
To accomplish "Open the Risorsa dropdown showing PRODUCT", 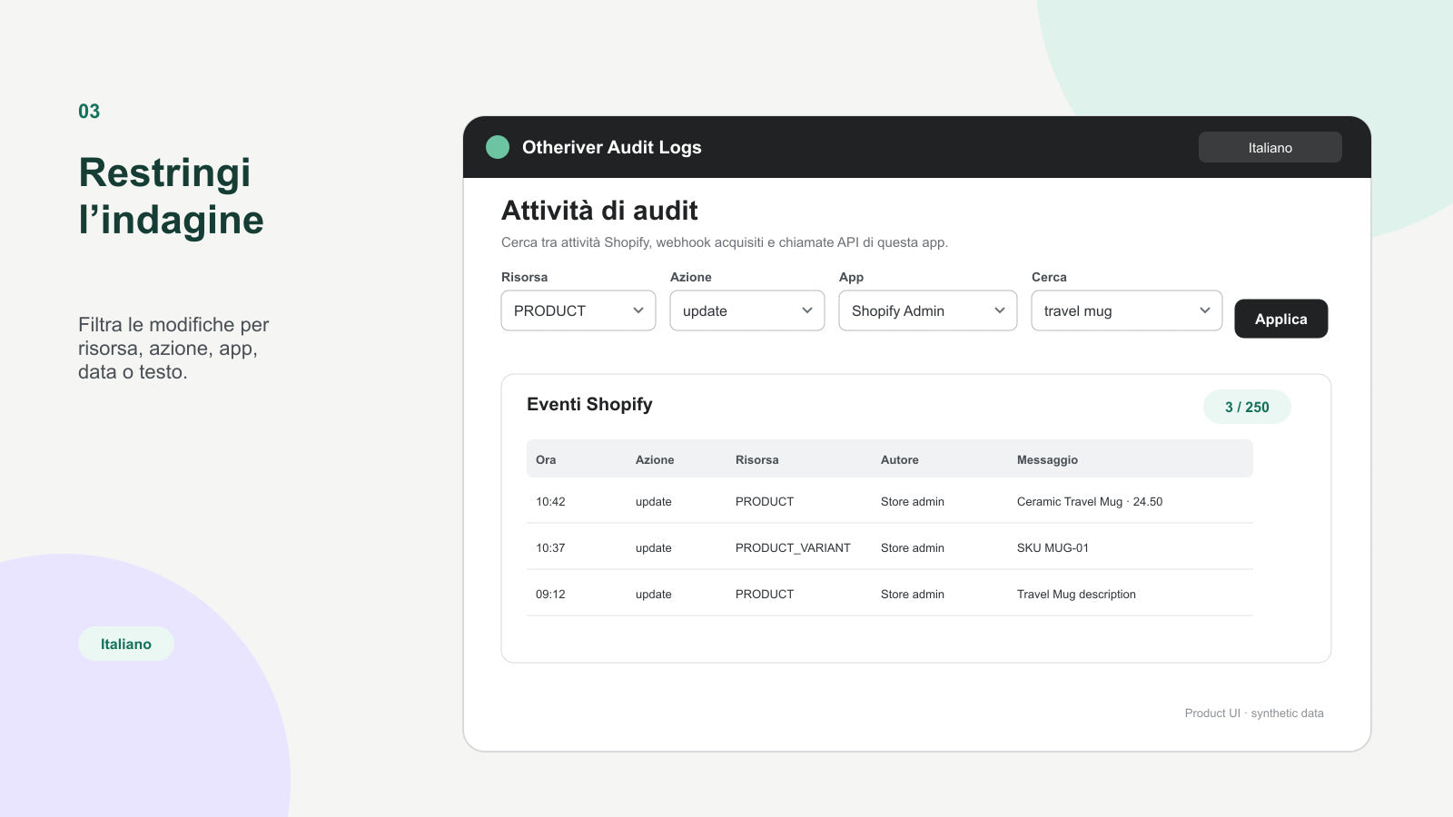I will coord(578,310).
